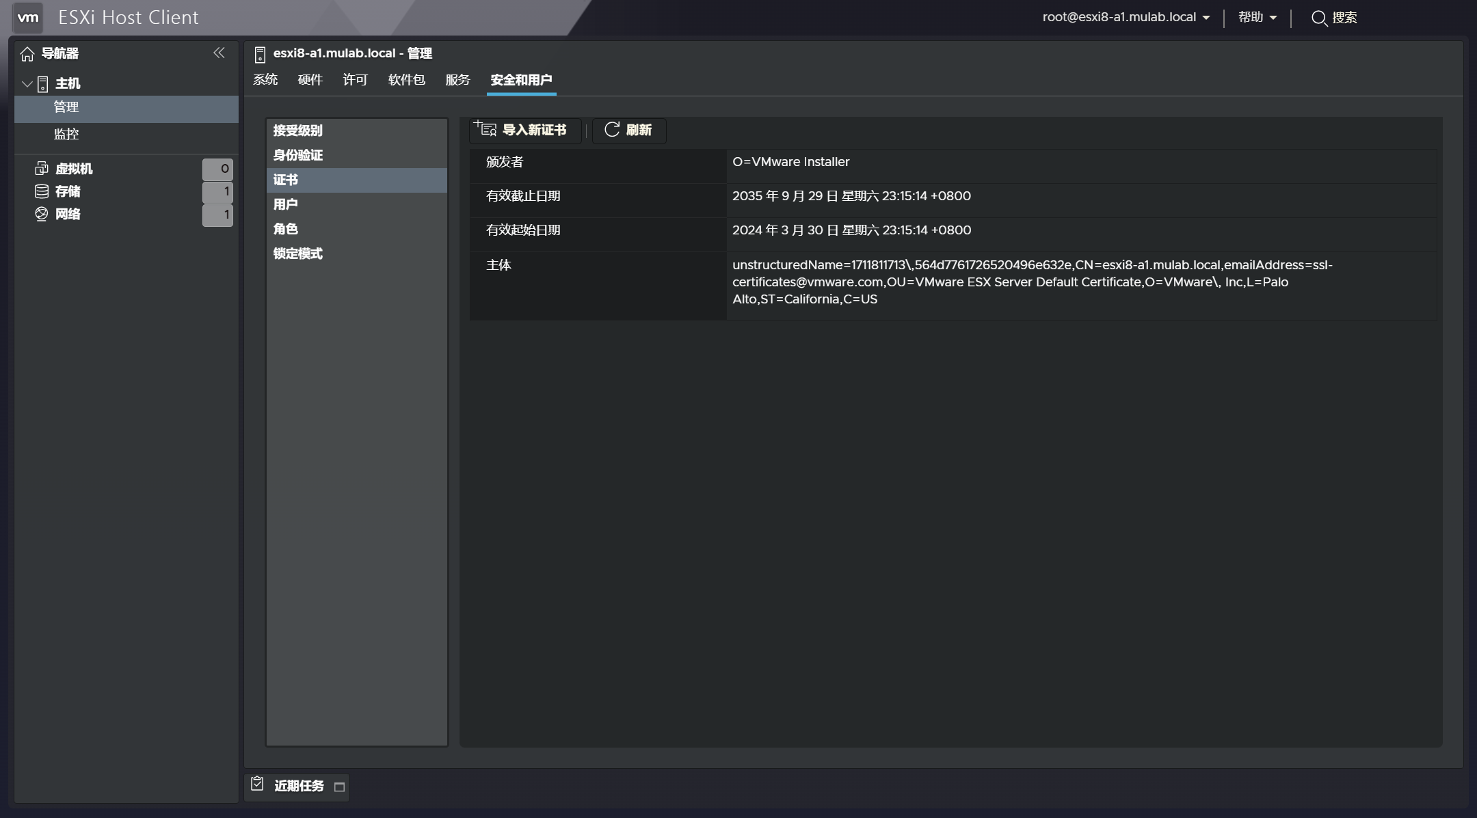Open 网络 in the navigator

[x=68, y=214]
